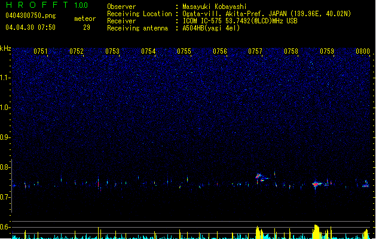Click the 0.7 kHz axis label
The width and height of the screenshot is (376, 239).
4,197
